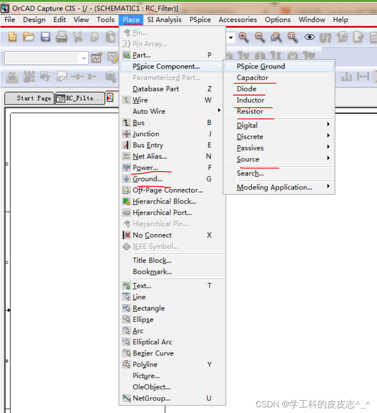This screenshot has width=377, height=413.
Task: Select Resistor in PSpice submenu
Action: [279, 112]
